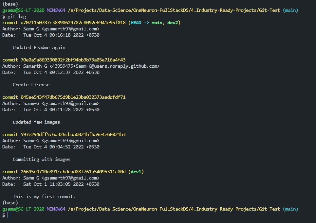
Task: Place cursor at the blinking terminal cursor
Action: tap(8, 215)
